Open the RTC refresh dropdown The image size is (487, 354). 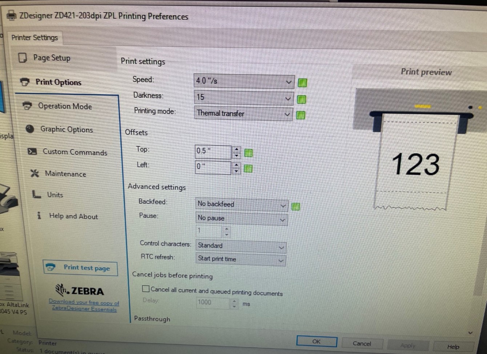(x=241, y=259)
